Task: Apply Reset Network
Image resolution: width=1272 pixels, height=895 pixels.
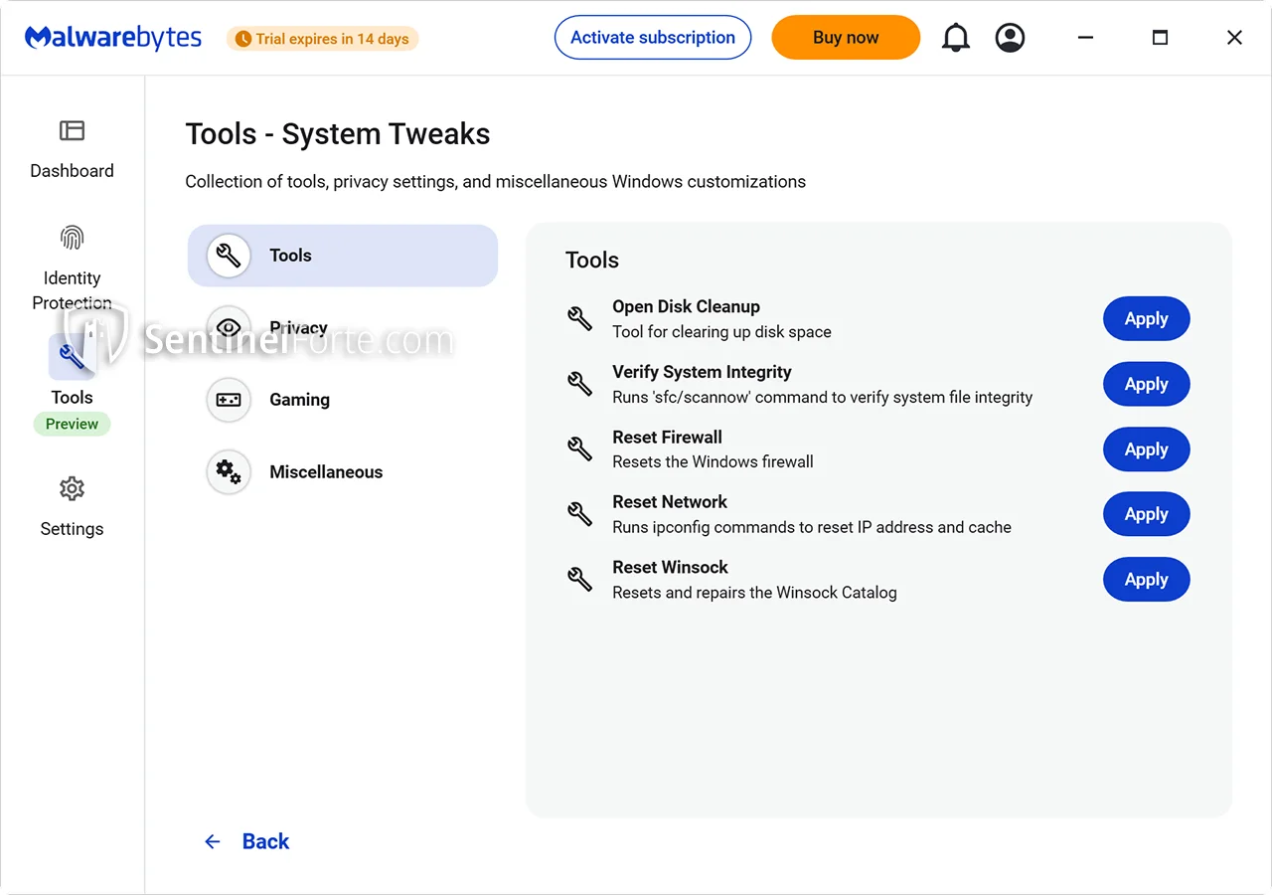Action: coord(1146,514)
